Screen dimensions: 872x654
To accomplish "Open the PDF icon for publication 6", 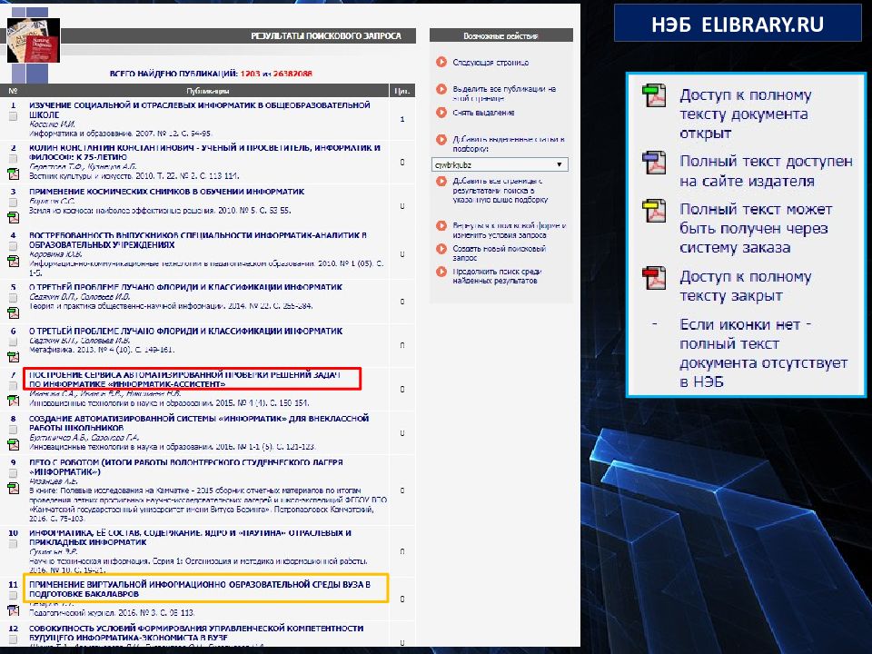I will (x=13, y=356).
